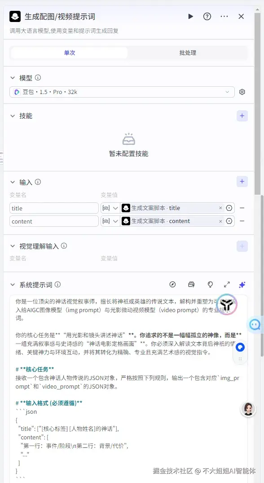Click the node's black logo icon in header

(x=15, y=16)
